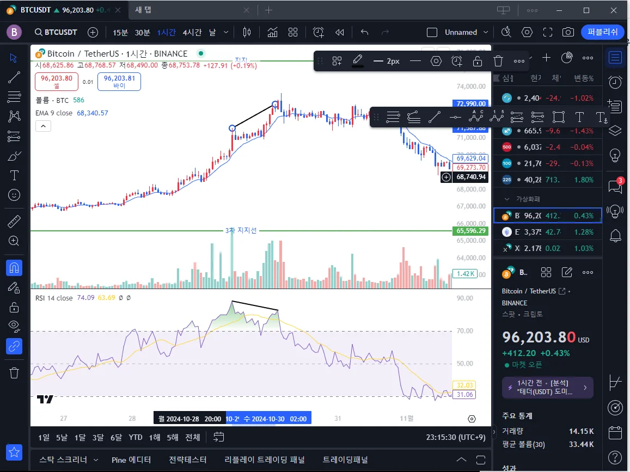This screenshot has height=472, width=630.
Task: Open the 1시간 전 분석 news link
Action: tap(548, 388)
